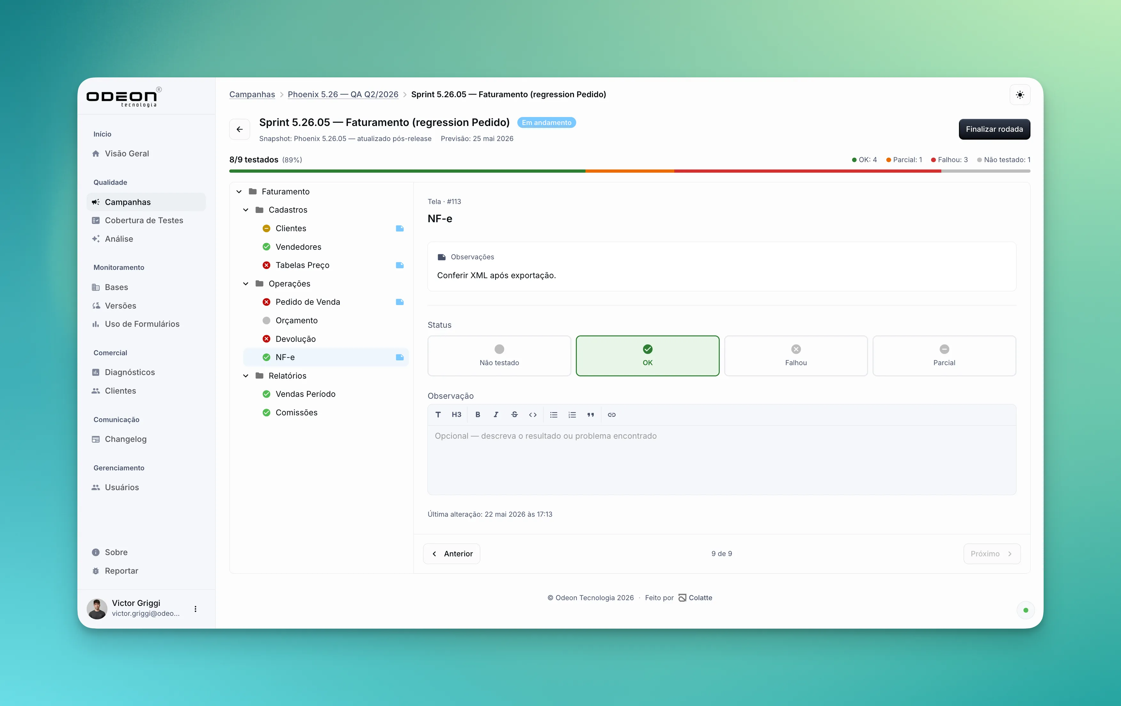1121x706 pixels.
Task: Select Vendedores in the tree
Action: 326,247
